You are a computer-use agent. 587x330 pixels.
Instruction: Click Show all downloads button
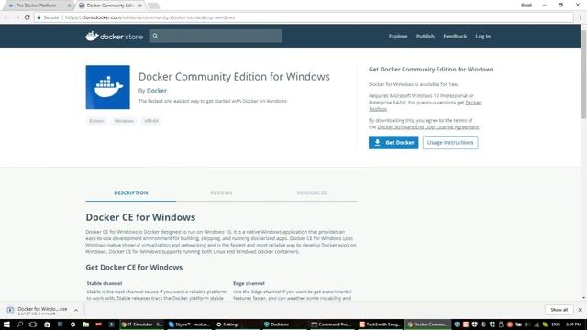click(x=559, y=310)
